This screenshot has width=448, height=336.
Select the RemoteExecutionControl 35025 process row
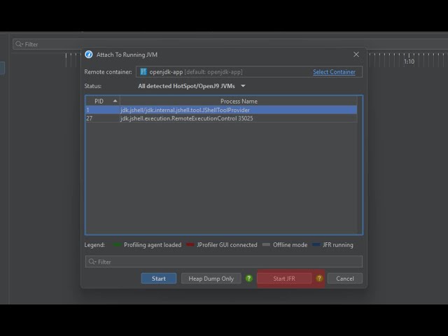click(221, 118)
